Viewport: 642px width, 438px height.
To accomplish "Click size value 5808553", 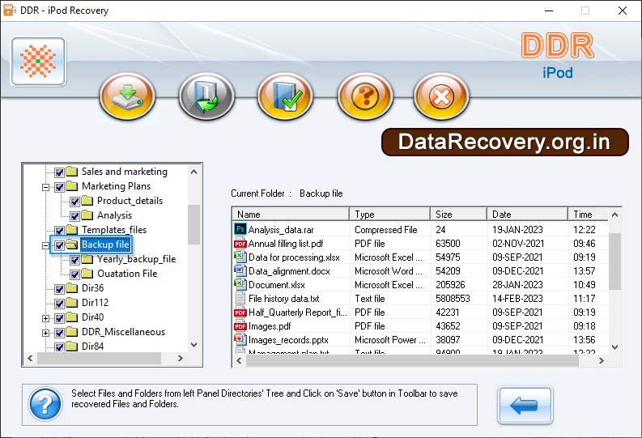I will point(453,299).
